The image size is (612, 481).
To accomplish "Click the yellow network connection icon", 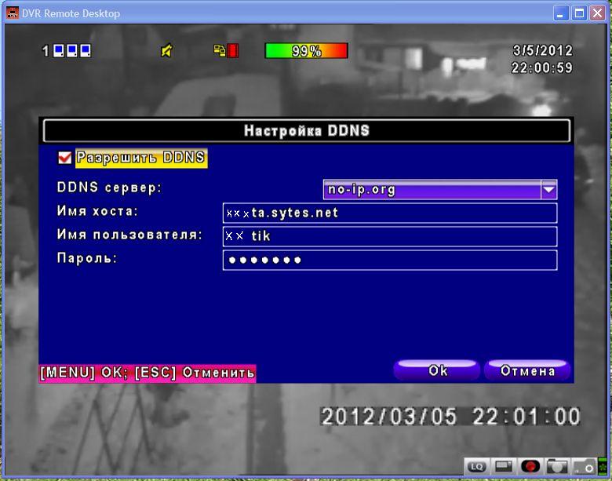I will click(x=220, y=50).
